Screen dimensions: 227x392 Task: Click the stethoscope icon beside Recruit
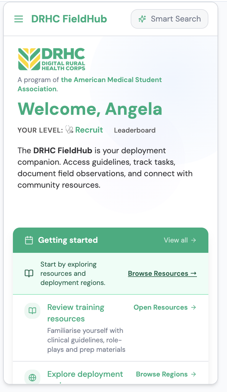(x=69, y=130)
